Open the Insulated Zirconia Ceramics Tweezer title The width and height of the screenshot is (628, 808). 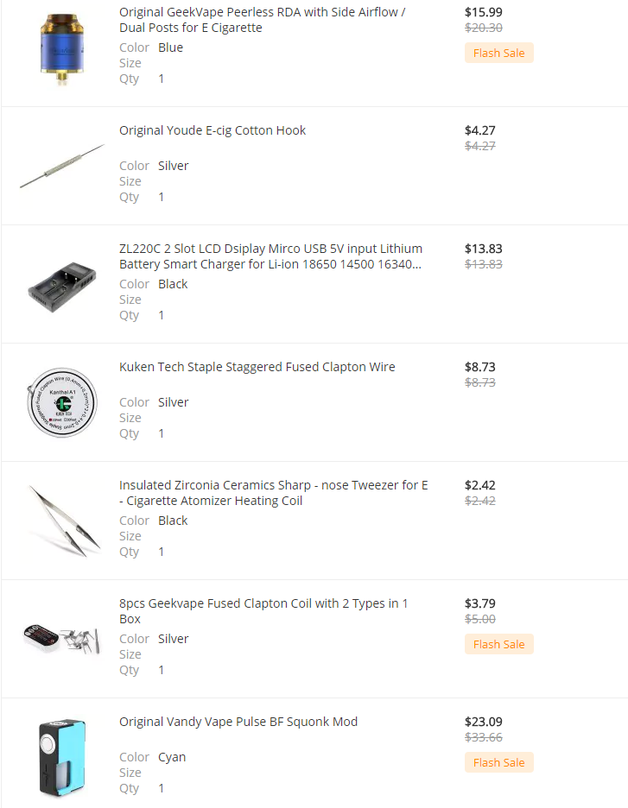[273, 493]
